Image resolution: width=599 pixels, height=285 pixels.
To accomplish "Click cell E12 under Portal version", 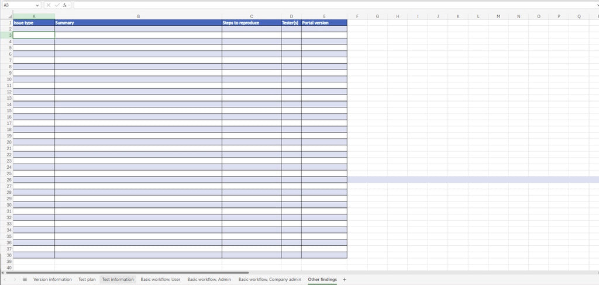I will coord(324,92).
